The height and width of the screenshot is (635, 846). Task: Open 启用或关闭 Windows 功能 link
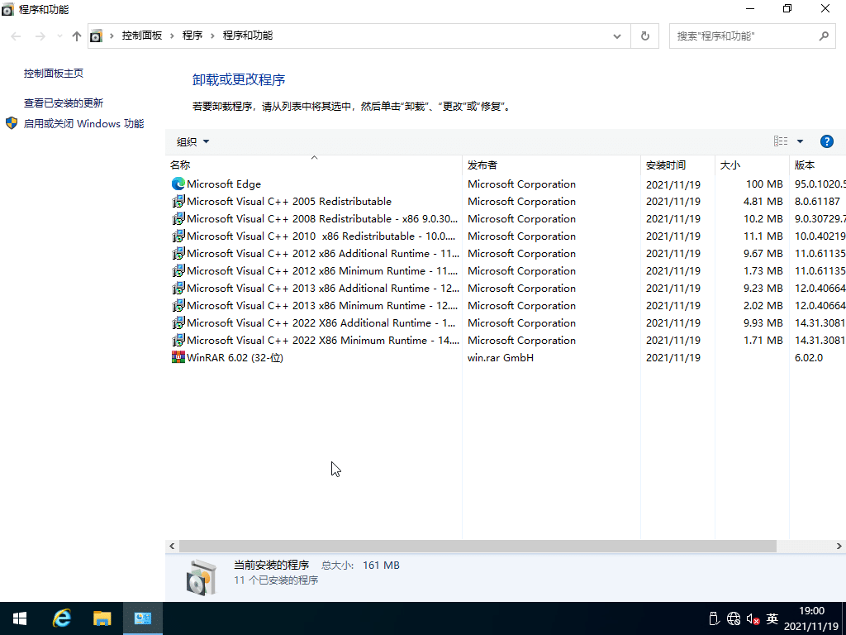[83, 124]
